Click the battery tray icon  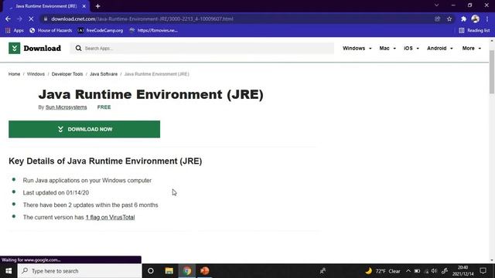click(418, 271)
